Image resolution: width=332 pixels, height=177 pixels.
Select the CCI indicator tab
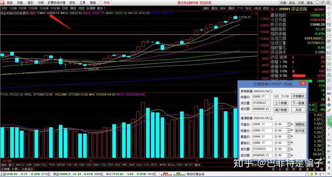tap(147, 165)
